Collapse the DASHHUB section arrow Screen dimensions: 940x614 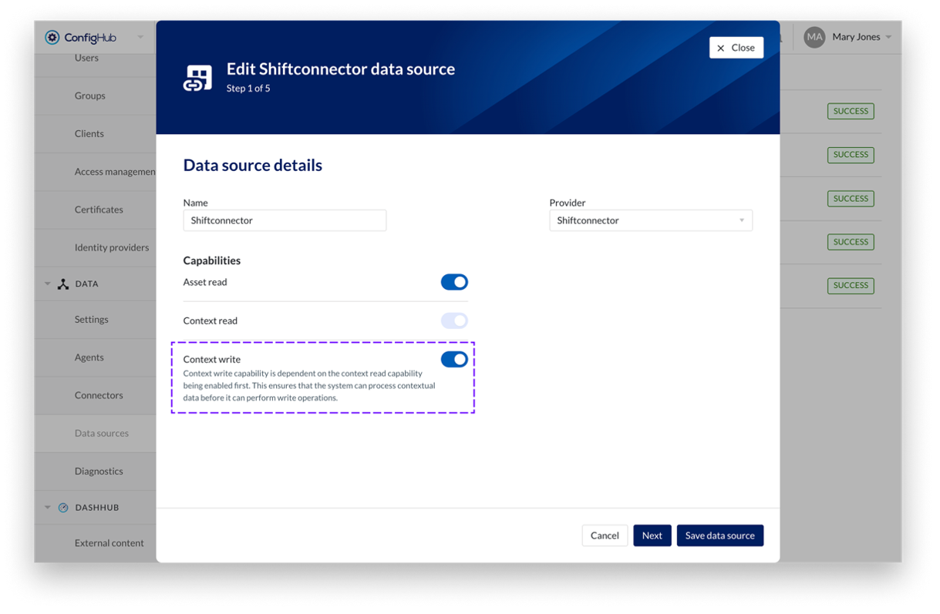tap(48, 508)
